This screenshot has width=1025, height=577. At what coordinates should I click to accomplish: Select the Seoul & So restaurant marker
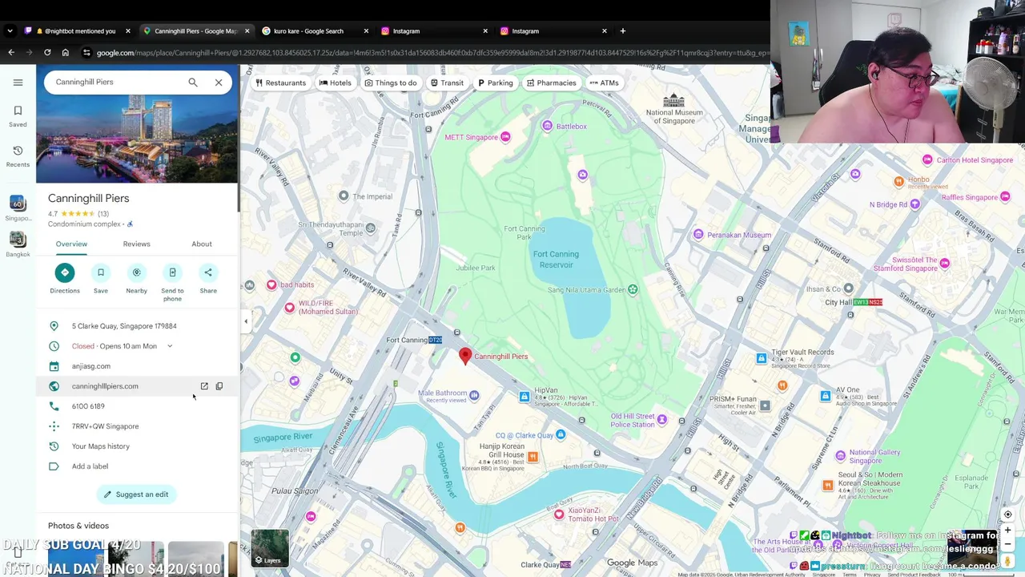[828, 485]
